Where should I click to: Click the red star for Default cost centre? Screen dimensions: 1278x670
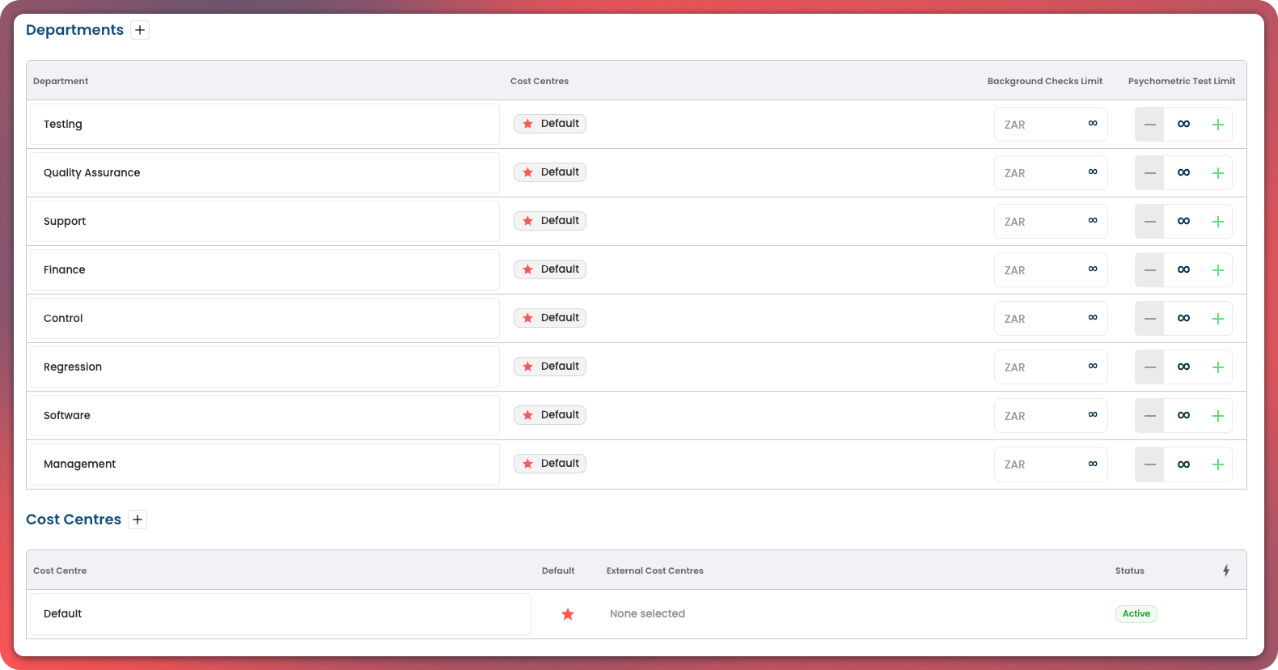568,614
